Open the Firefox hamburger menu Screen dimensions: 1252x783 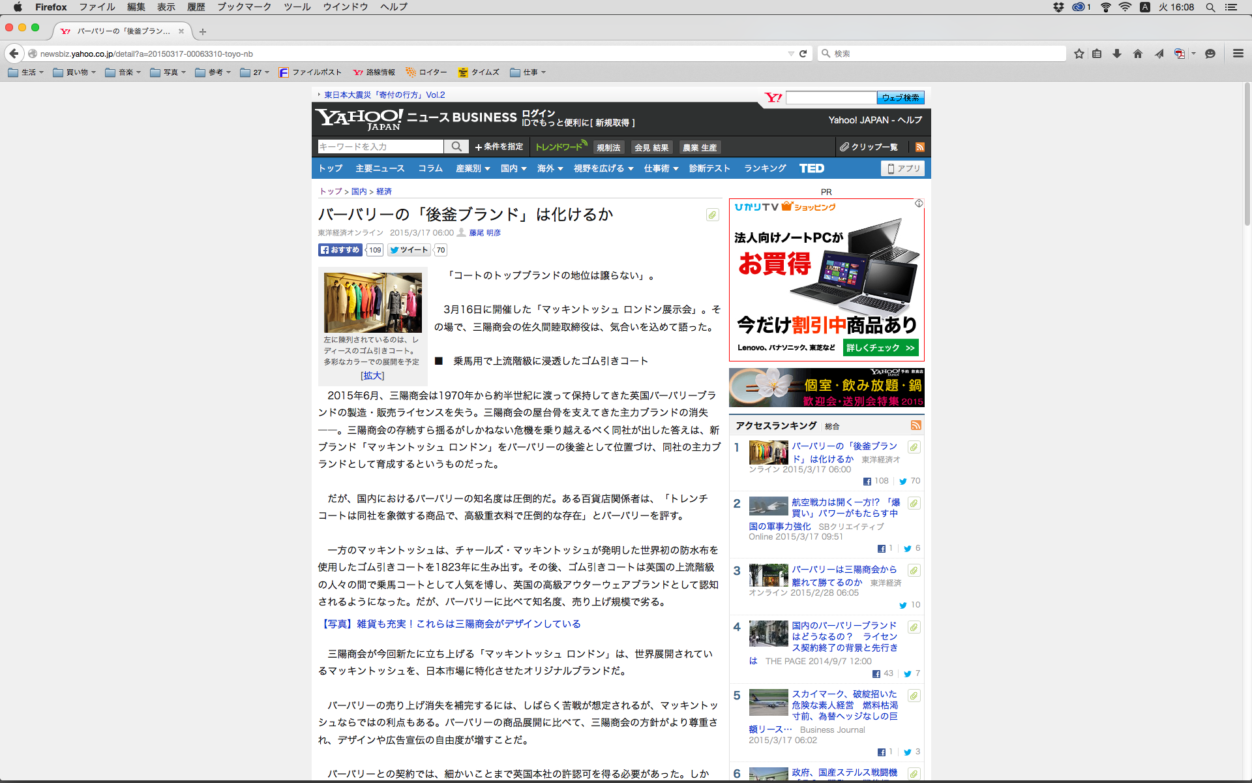[x=1238, y=54]
